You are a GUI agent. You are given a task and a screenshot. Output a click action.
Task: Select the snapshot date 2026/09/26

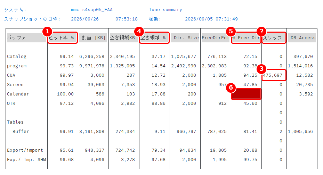point(85,19)
